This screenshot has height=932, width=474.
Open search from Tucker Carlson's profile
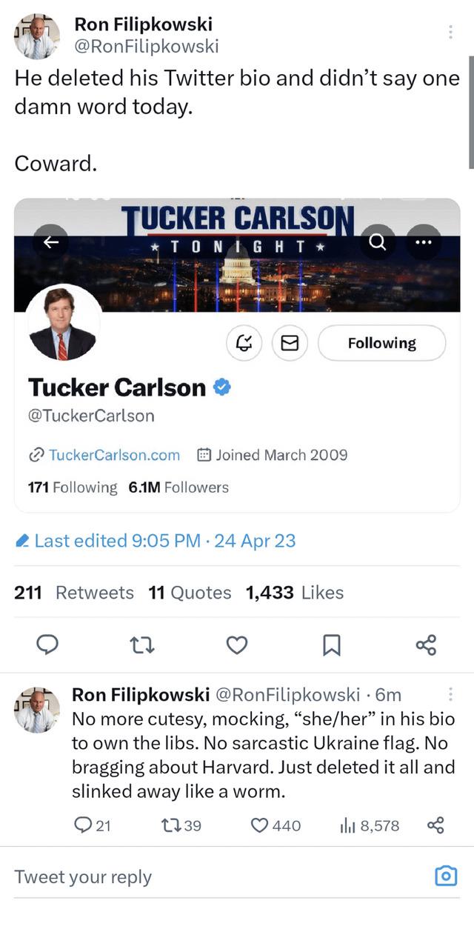click(x=378, y=242)
